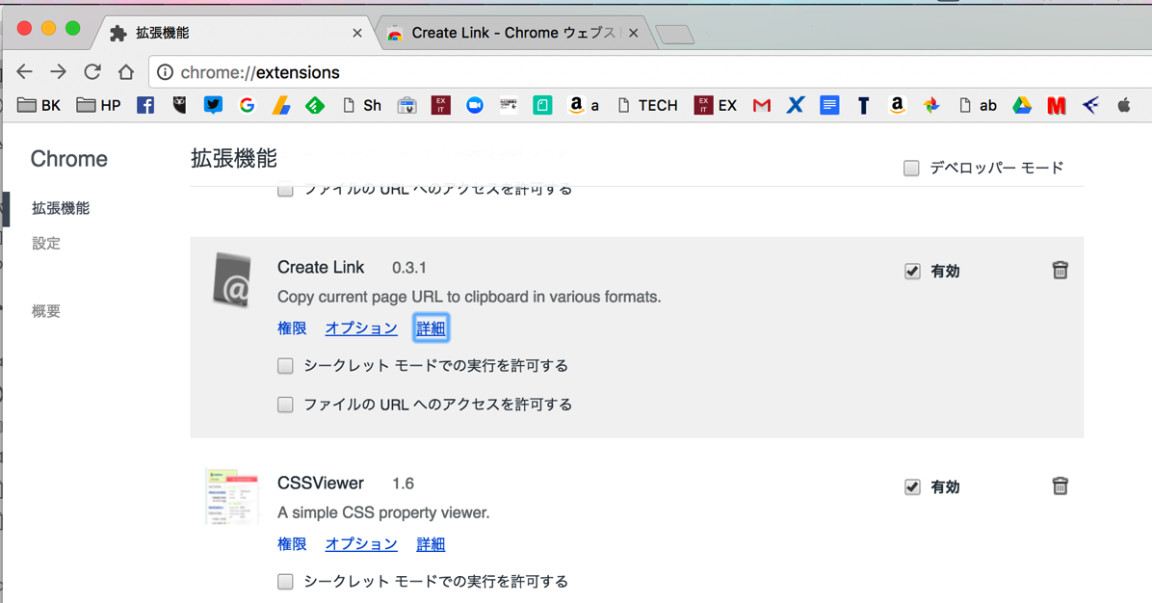Go back using the browser back arrow

25,72
